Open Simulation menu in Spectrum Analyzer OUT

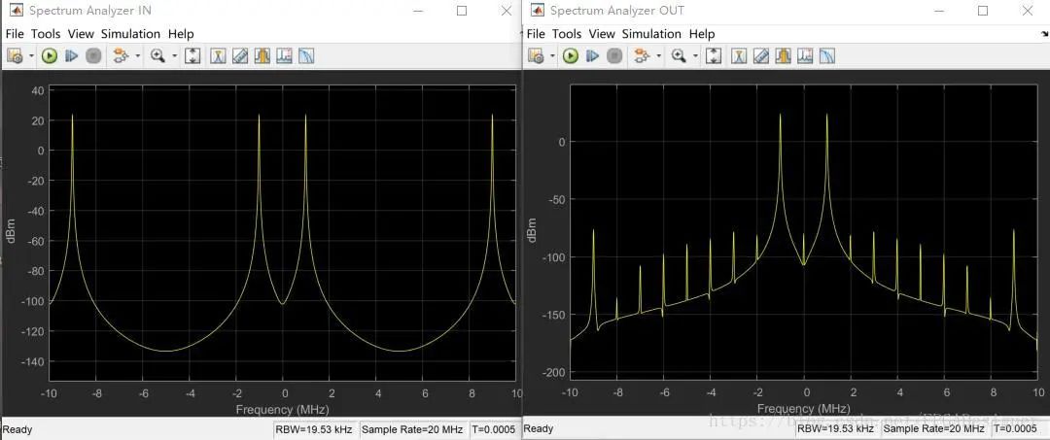pyautogui.click(x=651, y=33)
